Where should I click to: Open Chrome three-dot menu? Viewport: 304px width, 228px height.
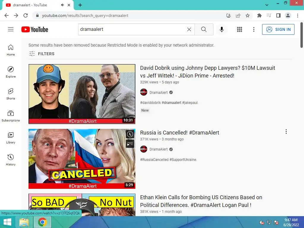297,15
